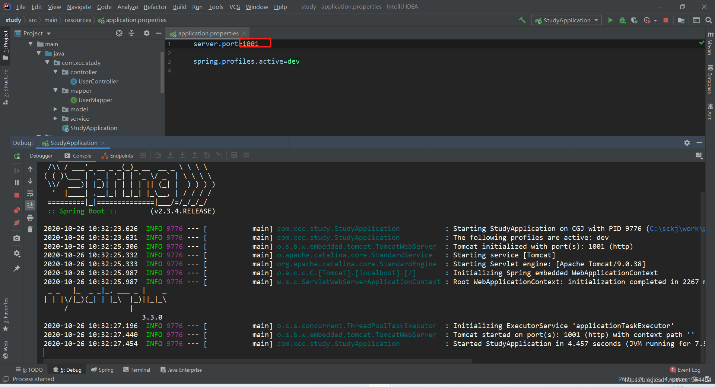Open the Build menu

point(179,7)
